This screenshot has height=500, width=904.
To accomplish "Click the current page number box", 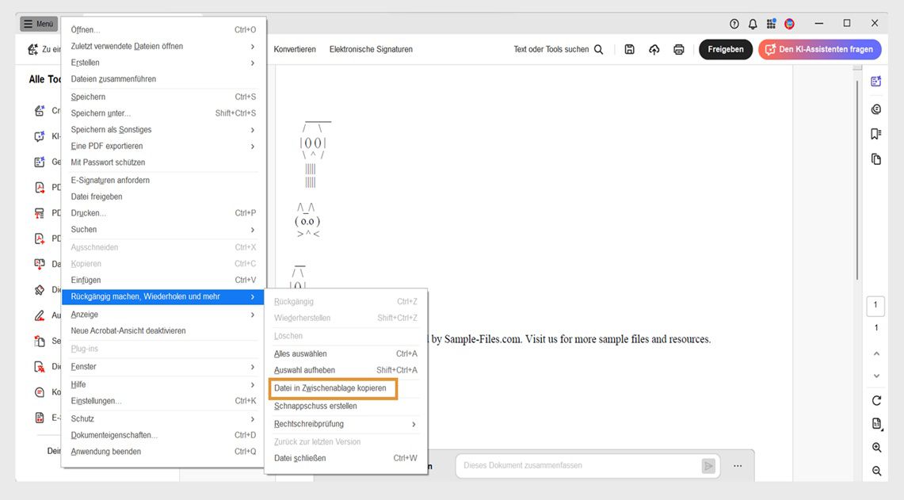I will coord(875,306).
